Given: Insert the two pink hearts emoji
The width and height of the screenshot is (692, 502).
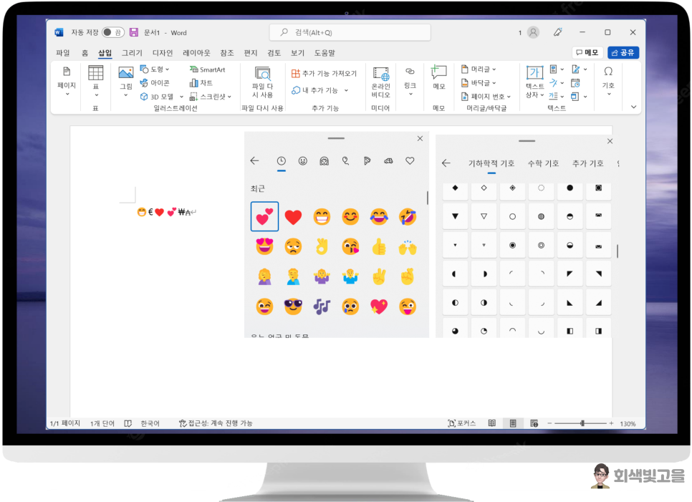Looking at the screenshot, I should (x=264, y=216).
